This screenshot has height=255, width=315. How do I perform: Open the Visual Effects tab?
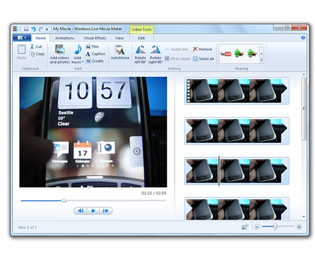95,38
